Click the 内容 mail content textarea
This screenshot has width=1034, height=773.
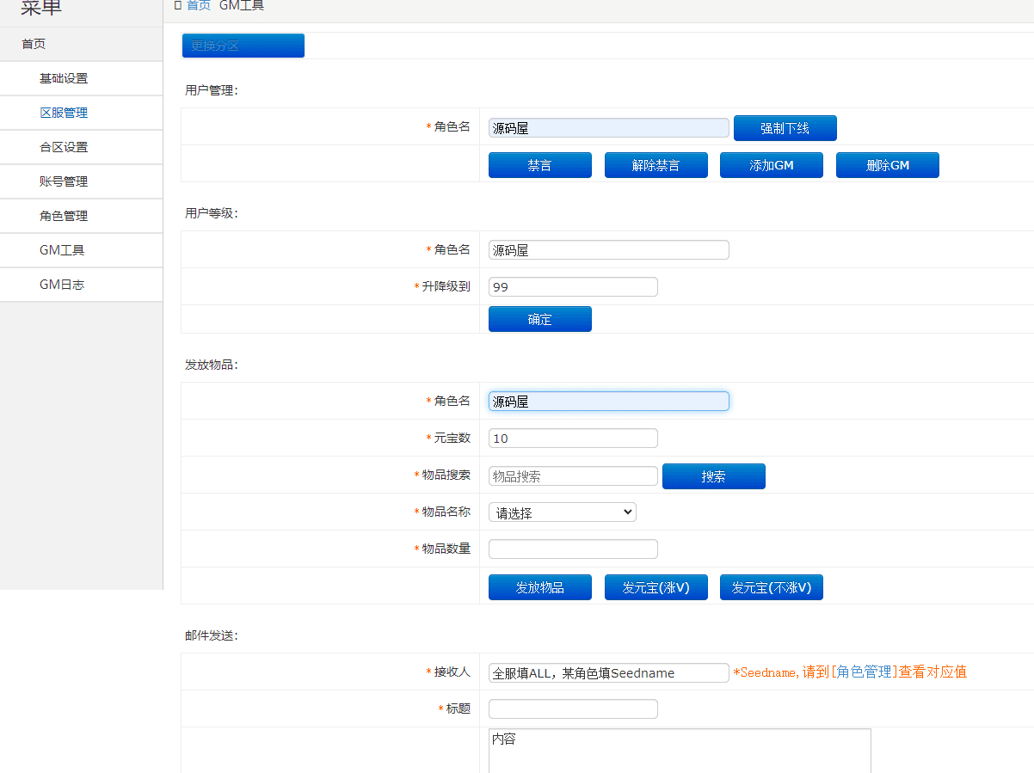(x=679, y=748)
